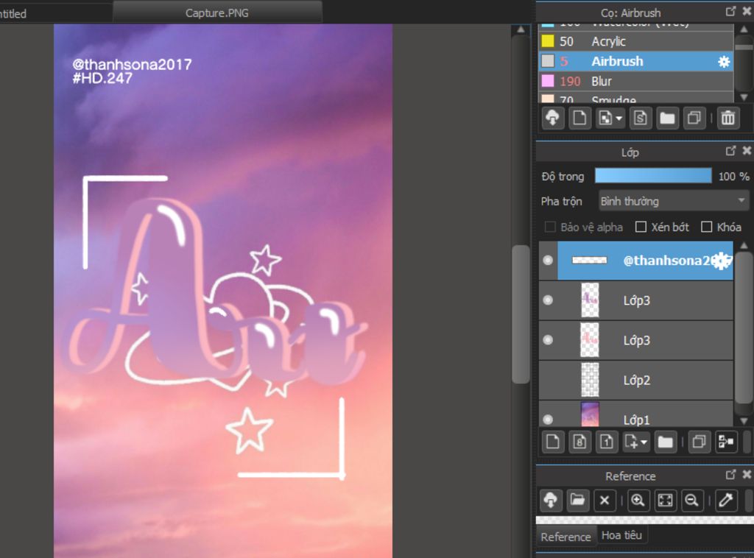Load reference image from cloud

click(551, 501)
